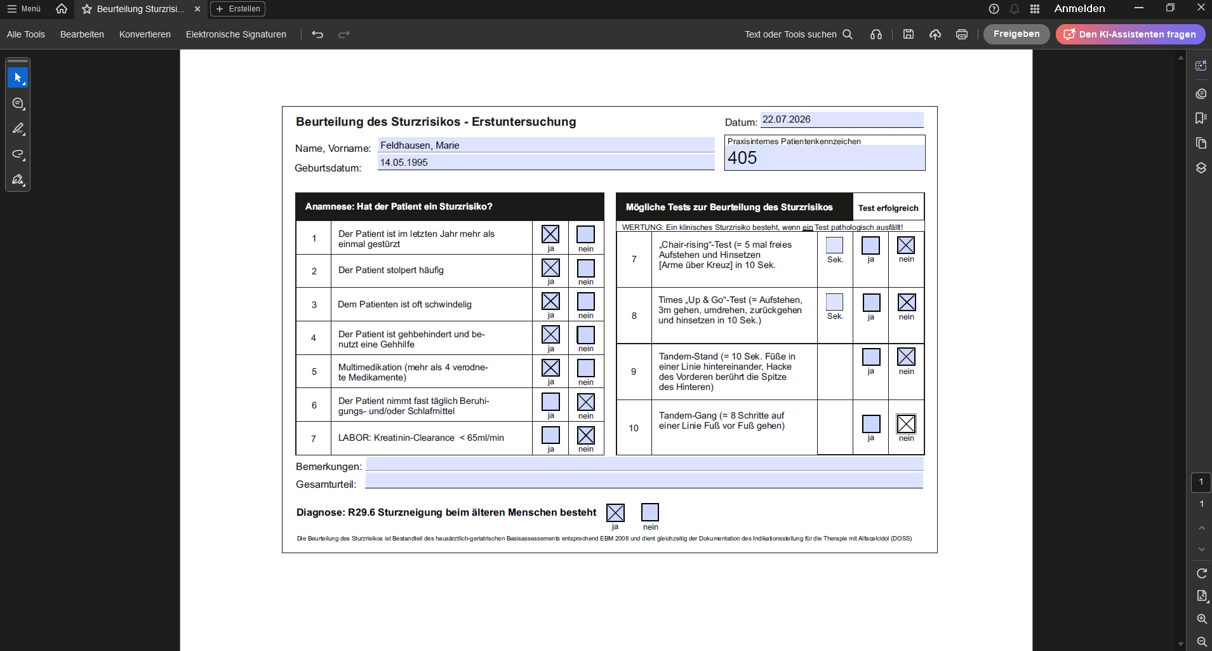Check nein for 'Der Patient stolpert häufig'
The height and width of the screenshot is (651, 1212).
586,268
